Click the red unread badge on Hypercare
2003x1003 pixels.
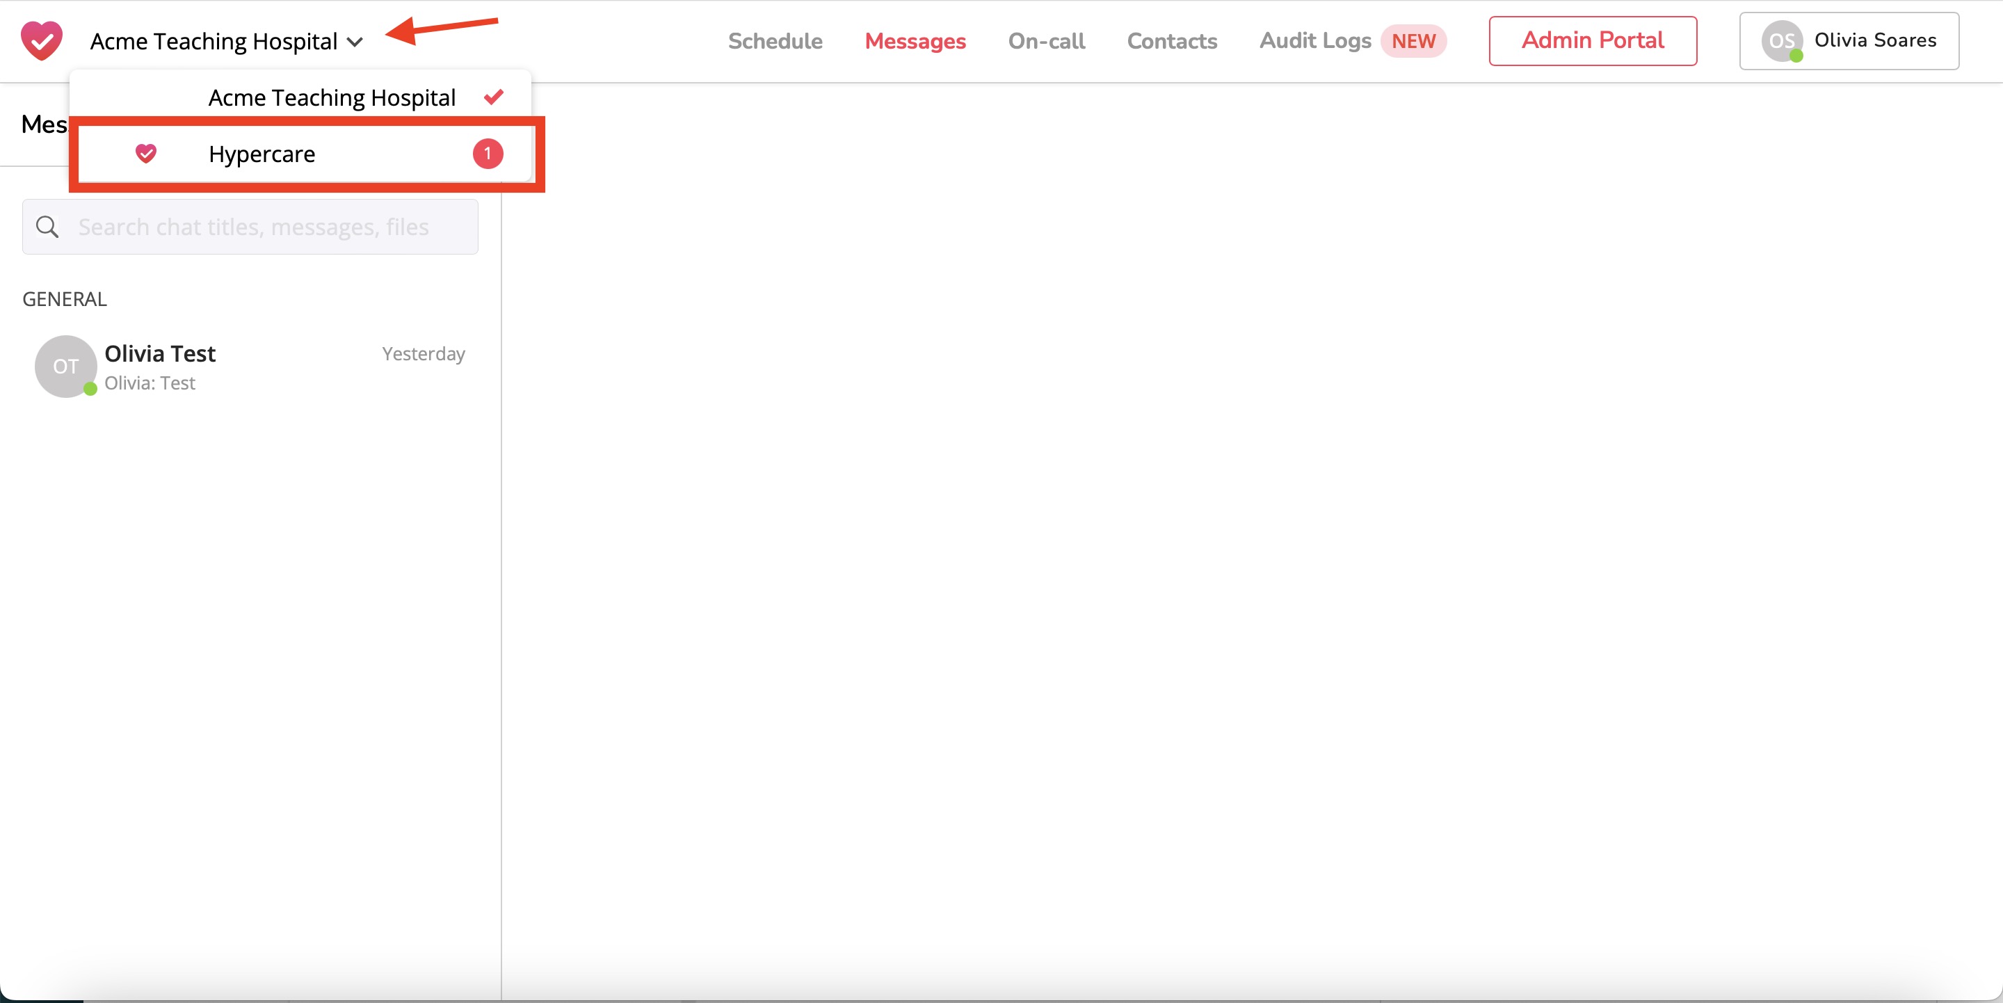pos(488,154)
